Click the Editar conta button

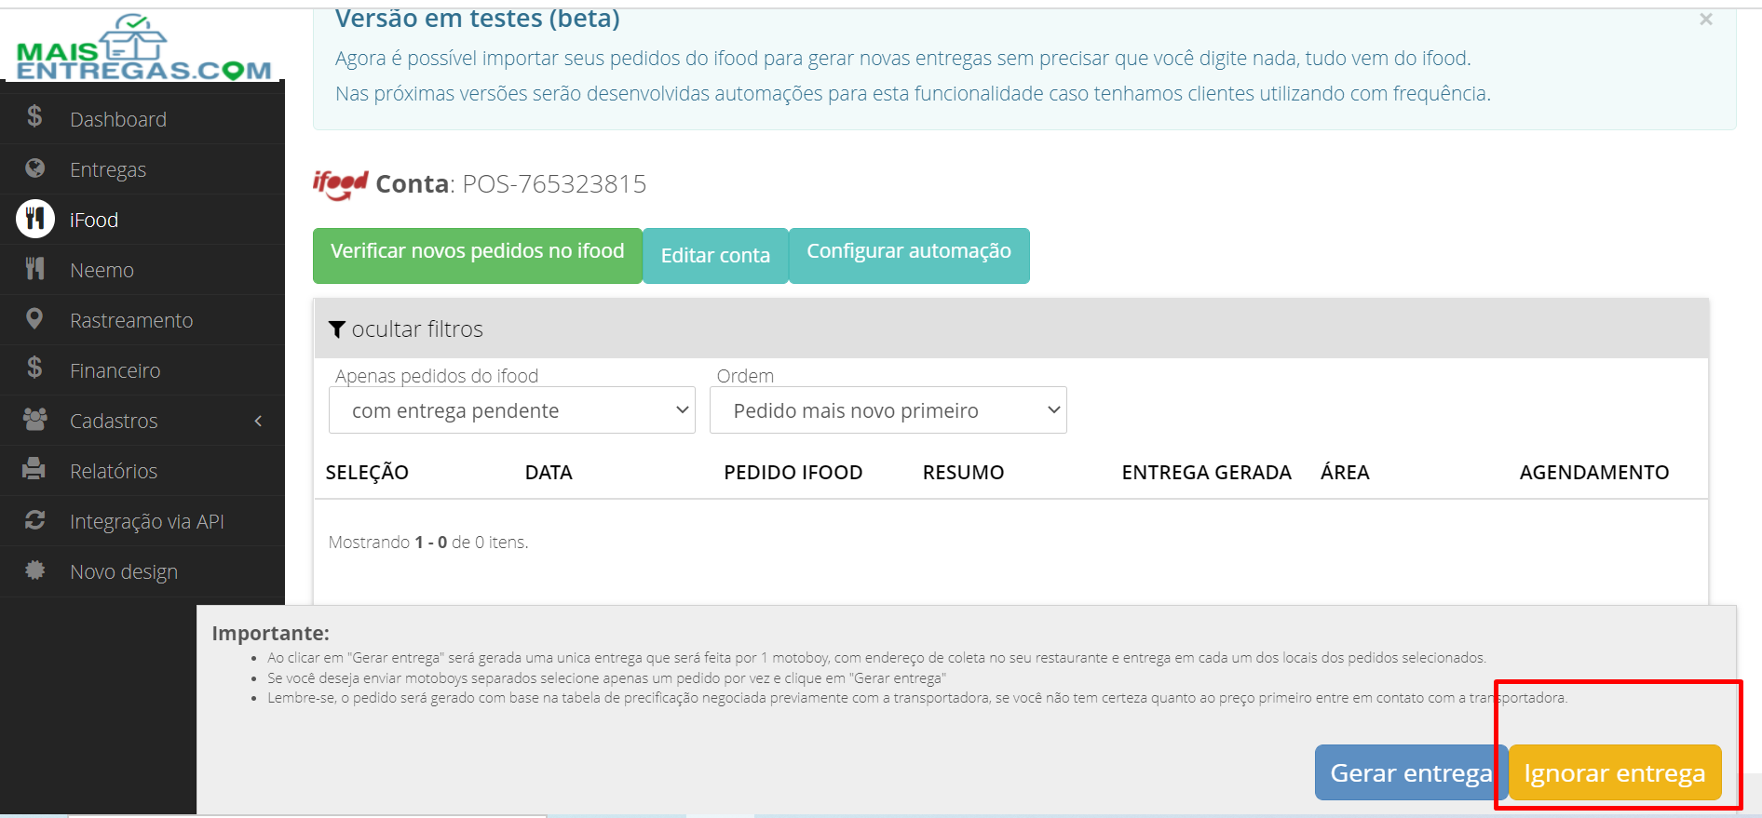click(x=715, y=255)
